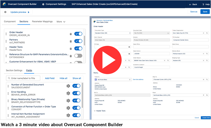Image resolution: width=211 pixels, height=128 pixels.
Task: Click drag handle of Header Texts row
Action: tap(6, 49)
